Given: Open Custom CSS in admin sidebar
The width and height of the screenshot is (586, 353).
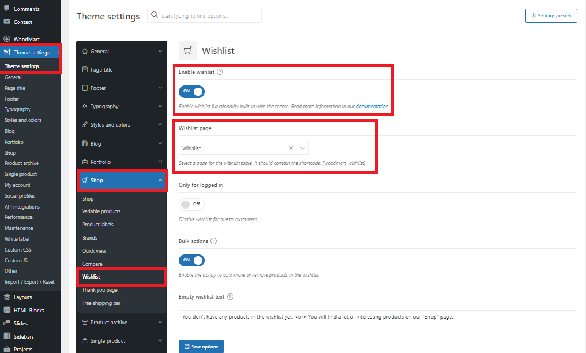Looking at the screenshot, I should coord(18,249).
